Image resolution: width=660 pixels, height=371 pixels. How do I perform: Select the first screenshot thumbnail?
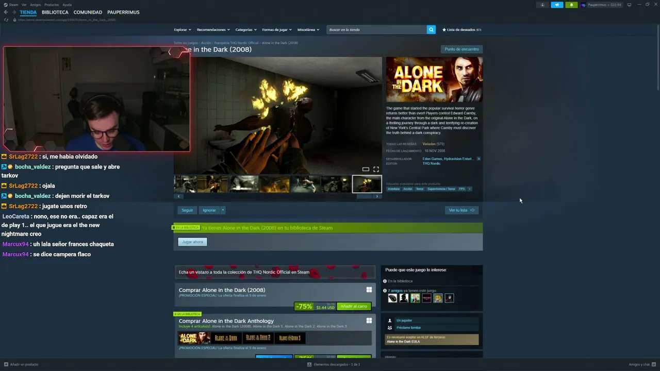click(x=185, y=184)
